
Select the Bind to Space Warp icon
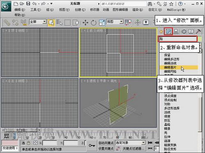24,22
